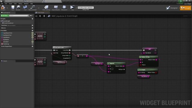Collapse the Variables section

pyautogui.click(x=1, y=31)
